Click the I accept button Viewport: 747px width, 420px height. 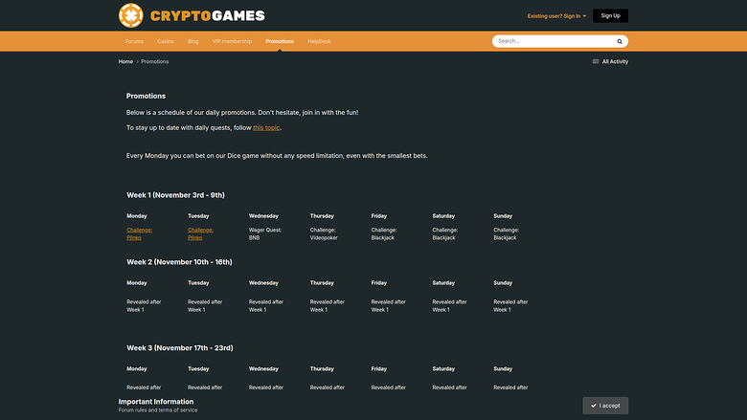coord(605,406)
